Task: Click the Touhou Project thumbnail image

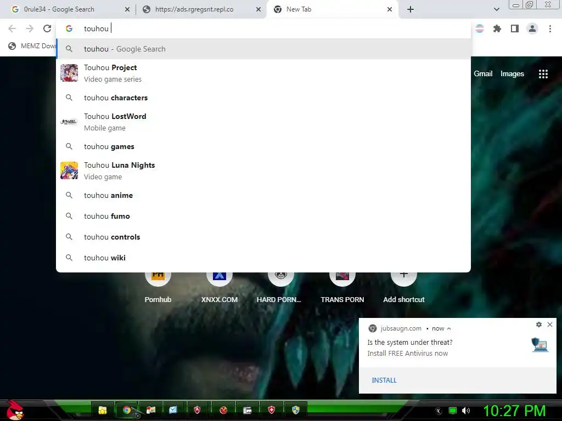Action: click(69, 73)
